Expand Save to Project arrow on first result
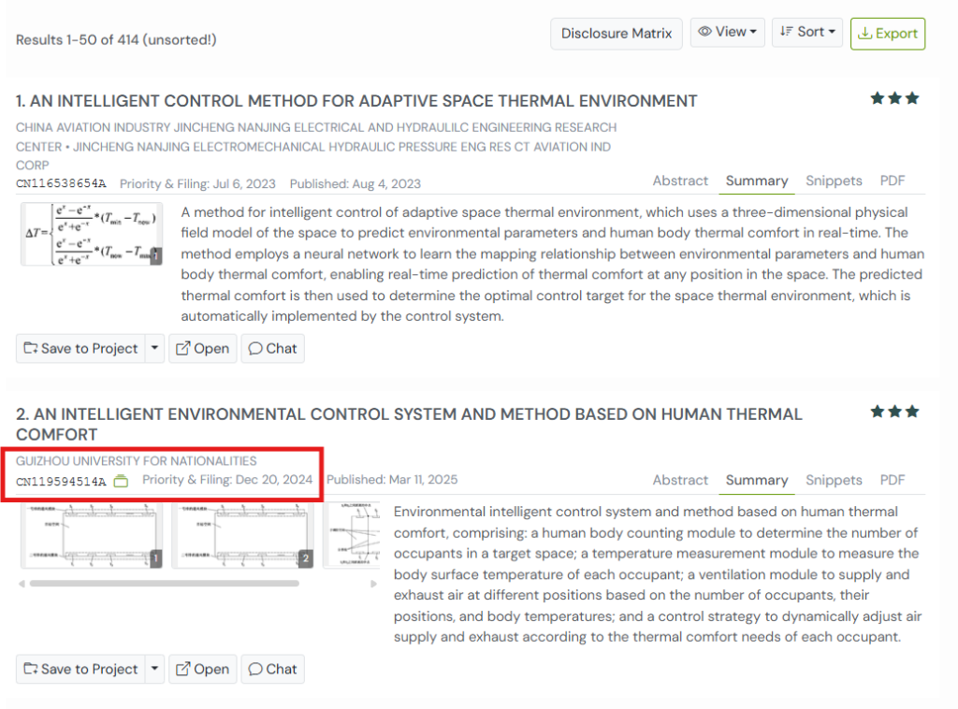958x709 pixels. 154,349
